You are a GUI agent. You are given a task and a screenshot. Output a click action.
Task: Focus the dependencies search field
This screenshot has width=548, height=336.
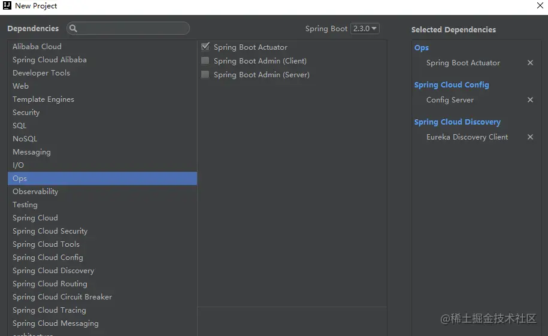[x=132, y=28]
